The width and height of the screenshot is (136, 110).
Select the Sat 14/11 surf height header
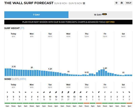pyautogui.click(x=123, y=35)
